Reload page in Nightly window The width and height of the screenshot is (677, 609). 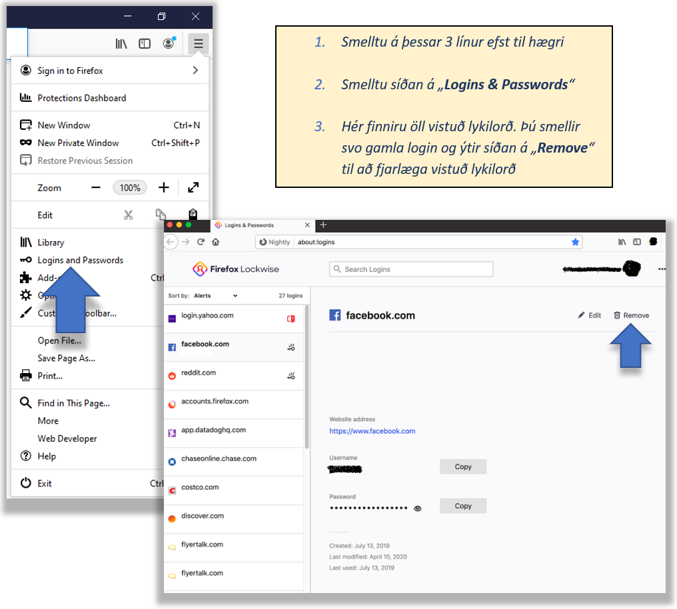(x=201, y=242)
